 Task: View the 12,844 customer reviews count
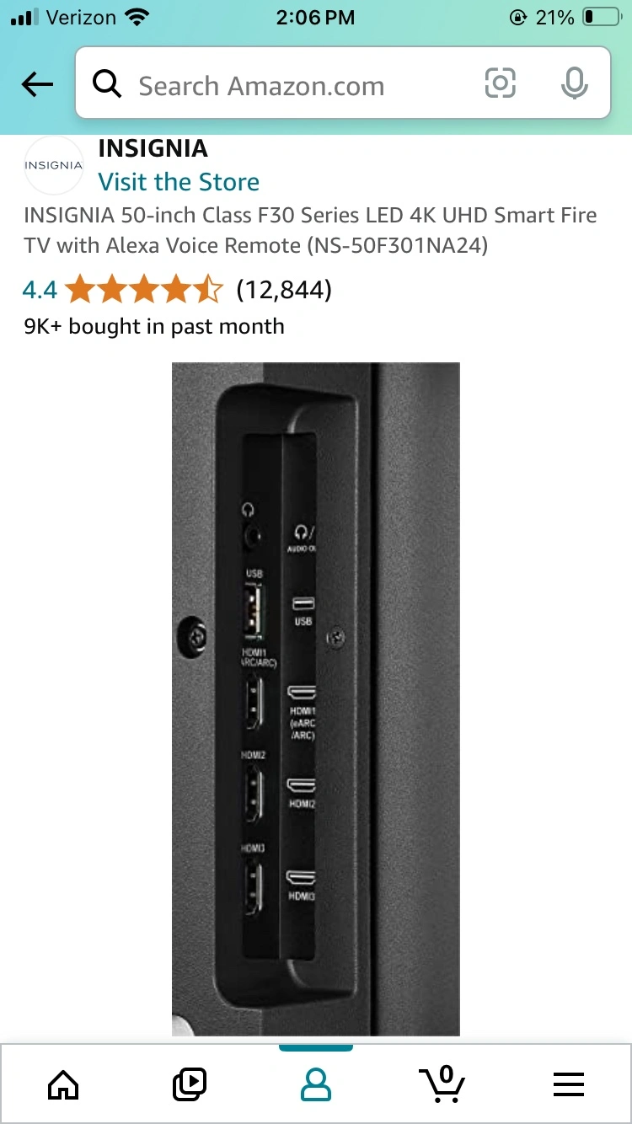[x=284, y=291]
